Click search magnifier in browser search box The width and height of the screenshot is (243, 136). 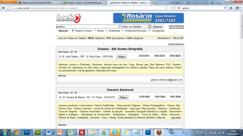point(225,8)
